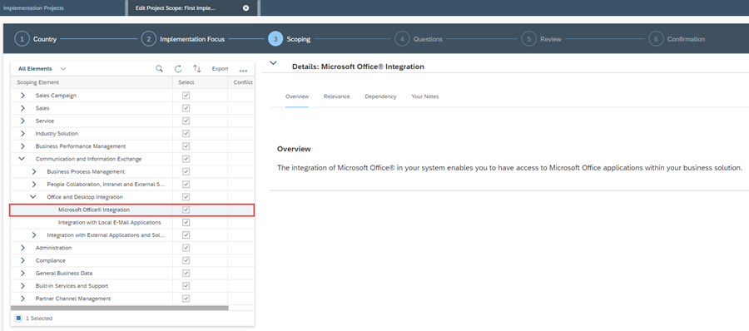Toggle Integration with Local E-Mail Applications checkbox
Screen dimensions: 749x331
(186, 223)
